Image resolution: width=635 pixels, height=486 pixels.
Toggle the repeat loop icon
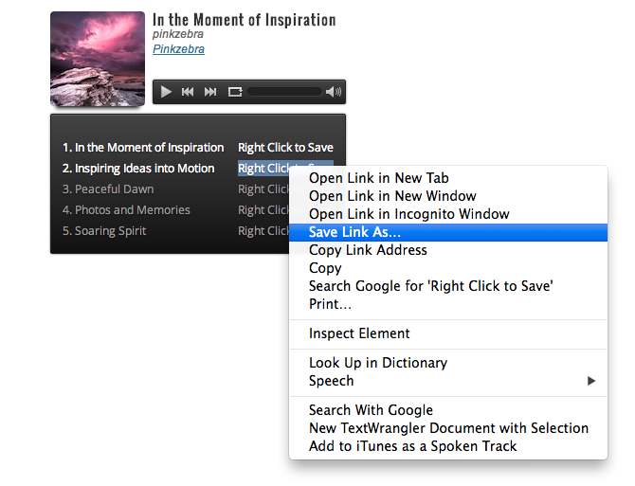(235, 92)
